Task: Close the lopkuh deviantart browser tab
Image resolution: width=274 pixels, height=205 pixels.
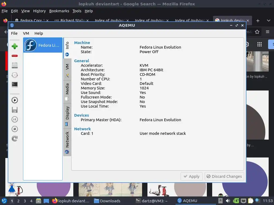Action: click(248, 20)
